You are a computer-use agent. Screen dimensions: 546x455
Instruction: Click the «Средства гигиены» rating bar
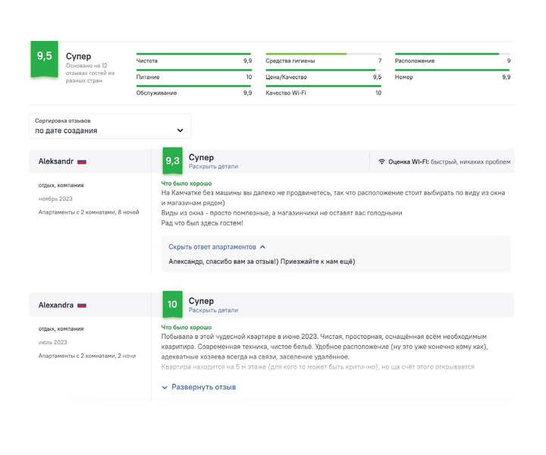[x=323, y=54]
